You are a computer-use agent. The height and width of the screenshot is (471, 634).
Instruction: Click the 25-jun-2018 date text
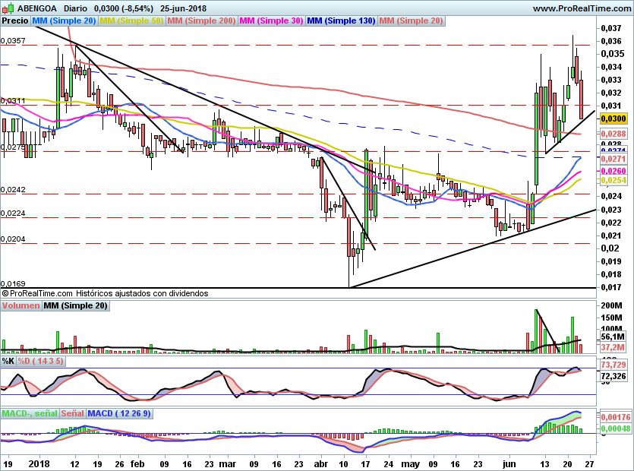pyautogui.click(x=183, y=8)
